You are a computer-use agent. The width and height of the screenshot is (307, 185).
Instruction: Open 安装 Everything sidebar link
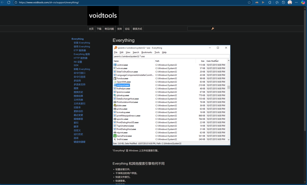click(82, 43)
